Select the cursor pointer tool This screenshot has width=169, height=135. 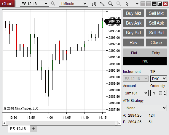click(x=127, y=4)
